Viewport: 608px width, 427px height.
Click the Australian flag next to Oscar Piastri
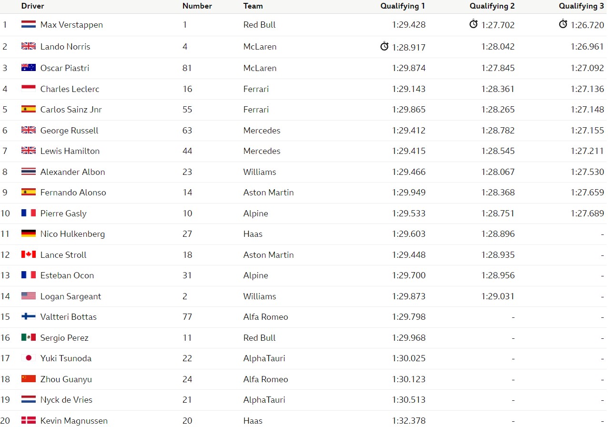click(x=29, y=68)
